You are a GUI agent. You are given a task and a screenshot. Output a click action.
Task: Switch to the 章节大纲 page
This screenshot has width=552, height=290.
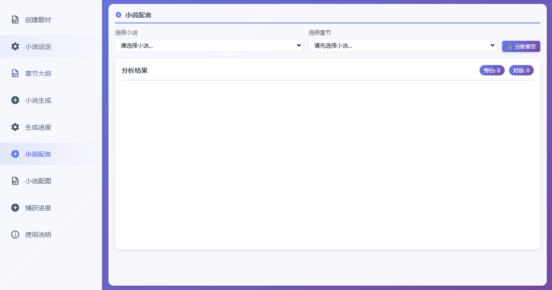[38, 73]
